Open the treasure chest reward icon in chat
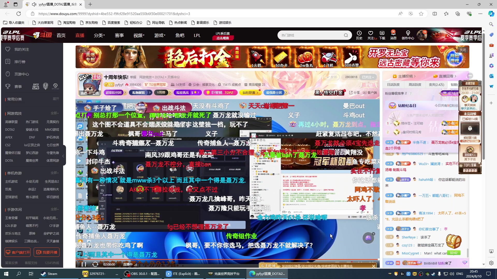Screen dimensions: 497x279 454,241
